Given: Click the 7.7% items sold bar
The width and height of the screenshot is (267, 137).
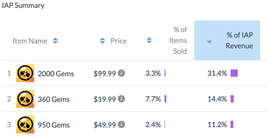Looking at the screenshot, I should click(x=165, y=99).
